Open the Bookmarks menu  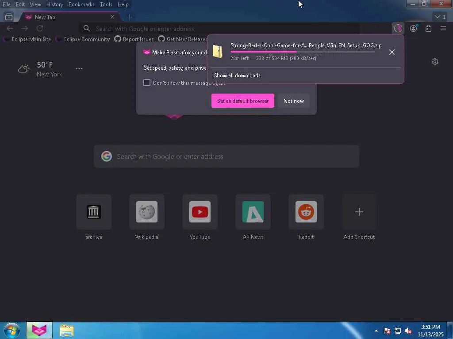point(81,4)
